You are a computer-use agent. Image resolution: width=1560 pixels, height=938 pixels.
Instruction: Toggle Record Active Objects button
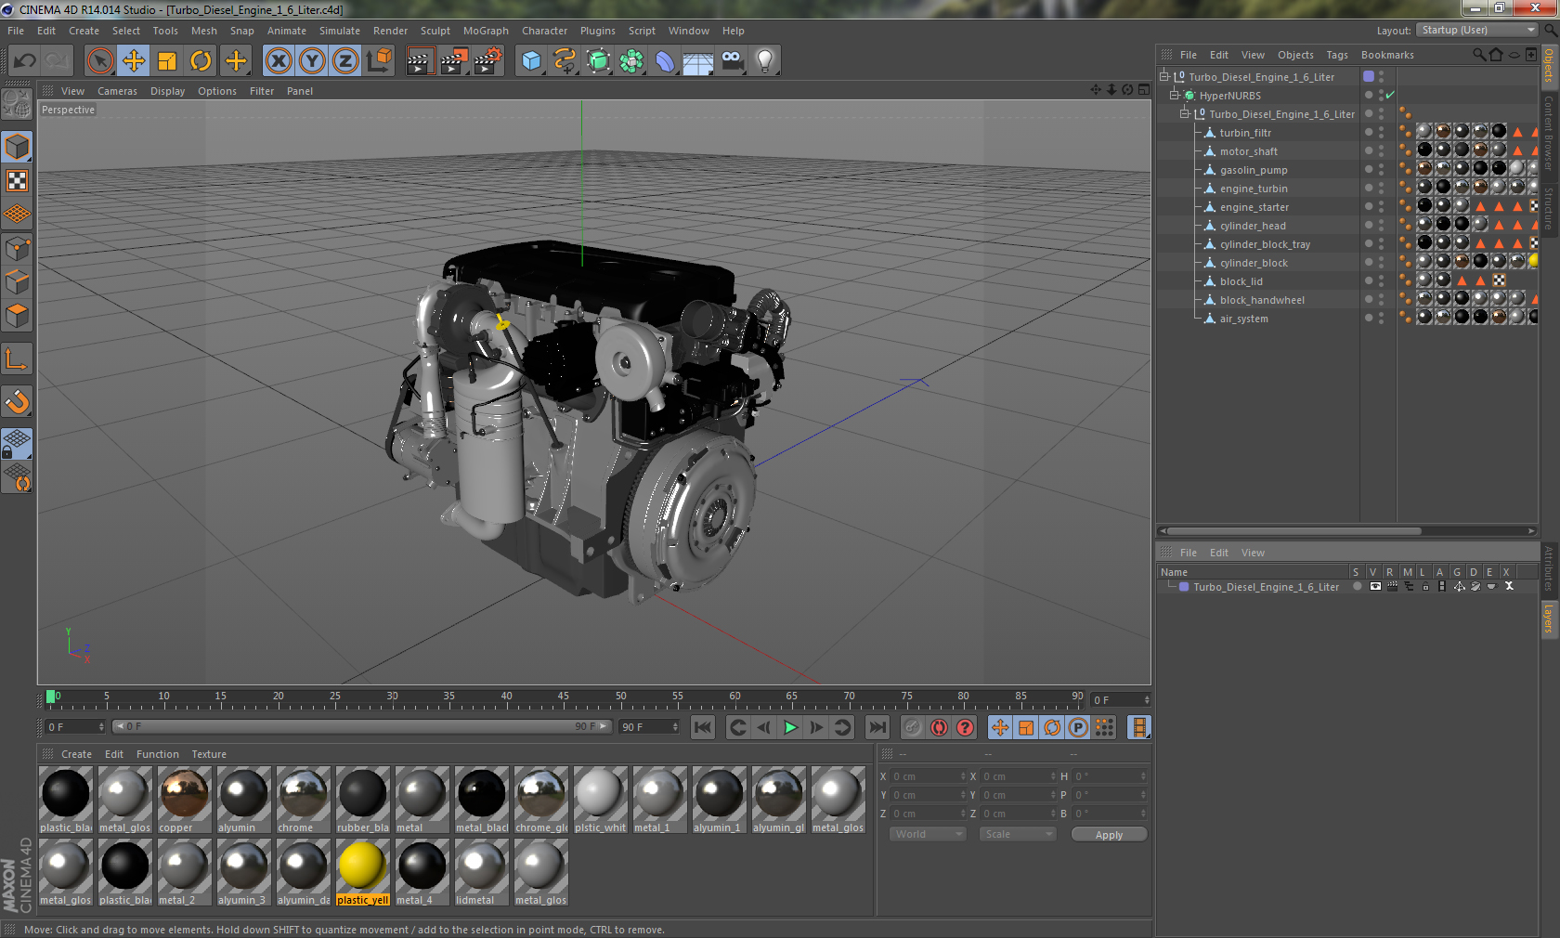pos(913,727)
